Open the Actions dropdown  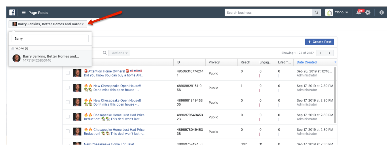coord(120,53)
